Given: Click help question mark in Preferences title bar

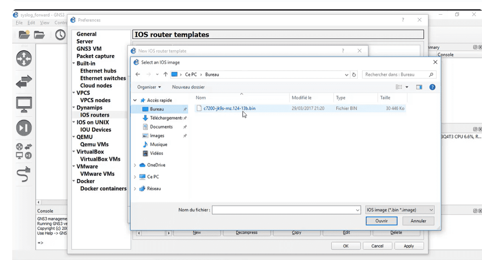Looking at the screenshot, I should tap(403, 20).
